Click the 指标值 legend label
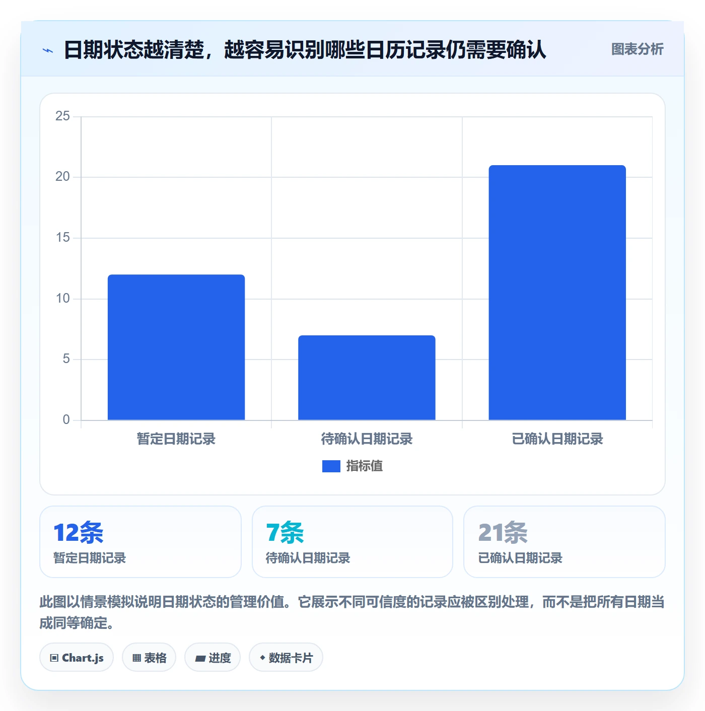This screenshot has width=705, height=711. [x=365, y=466]
